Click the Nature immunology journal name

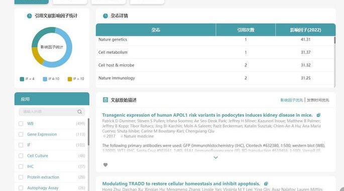[117, 78]
